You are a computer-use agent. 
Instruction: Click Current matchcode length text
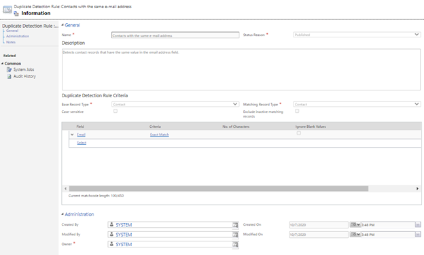click(x=96, y=196)
